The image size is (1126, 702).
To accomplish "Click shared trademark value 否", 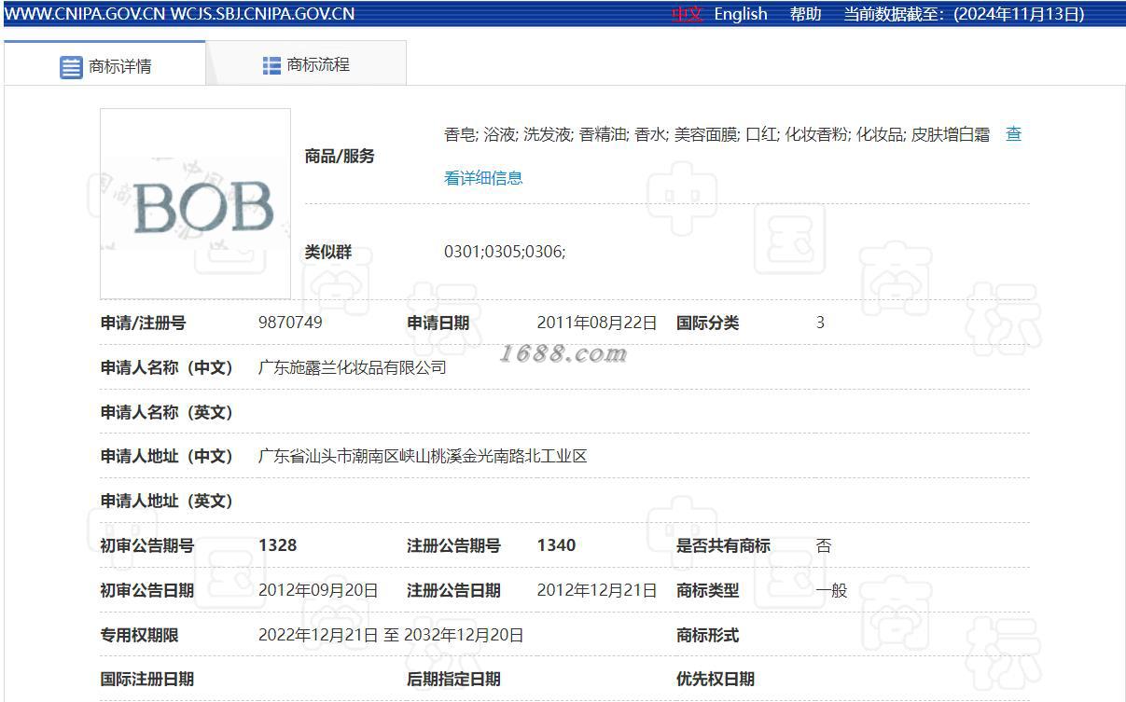I will pos(823,545).
